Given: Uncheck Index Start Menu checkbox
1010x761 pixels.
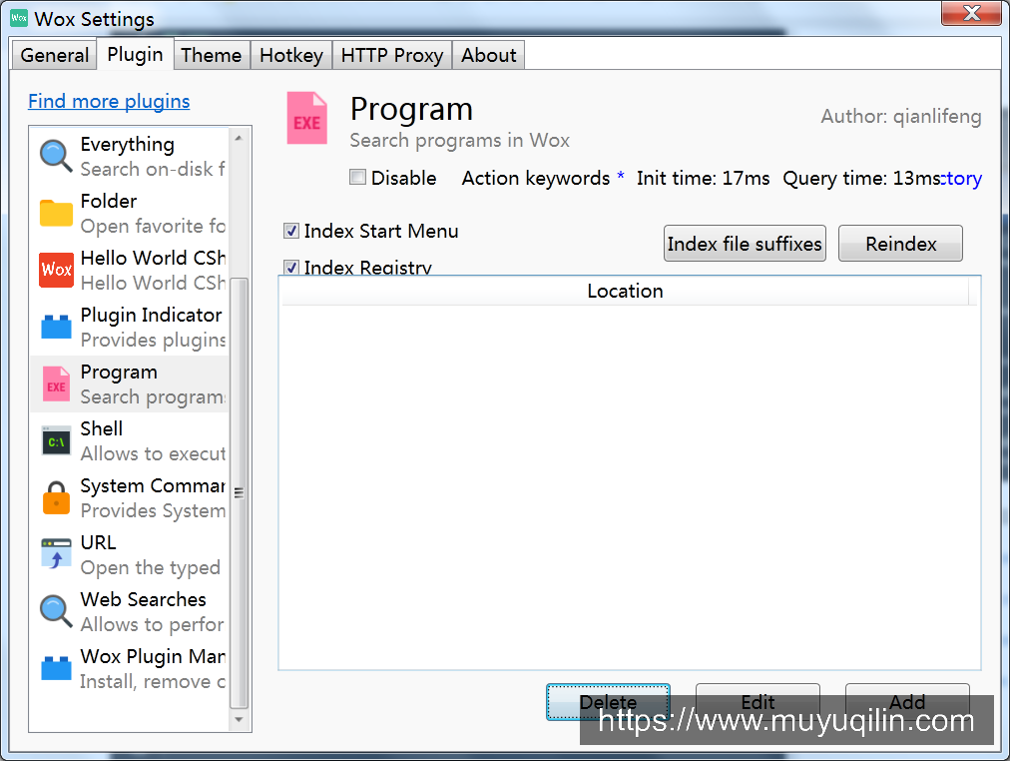Looking at the screenshot, I should (291, 231).
